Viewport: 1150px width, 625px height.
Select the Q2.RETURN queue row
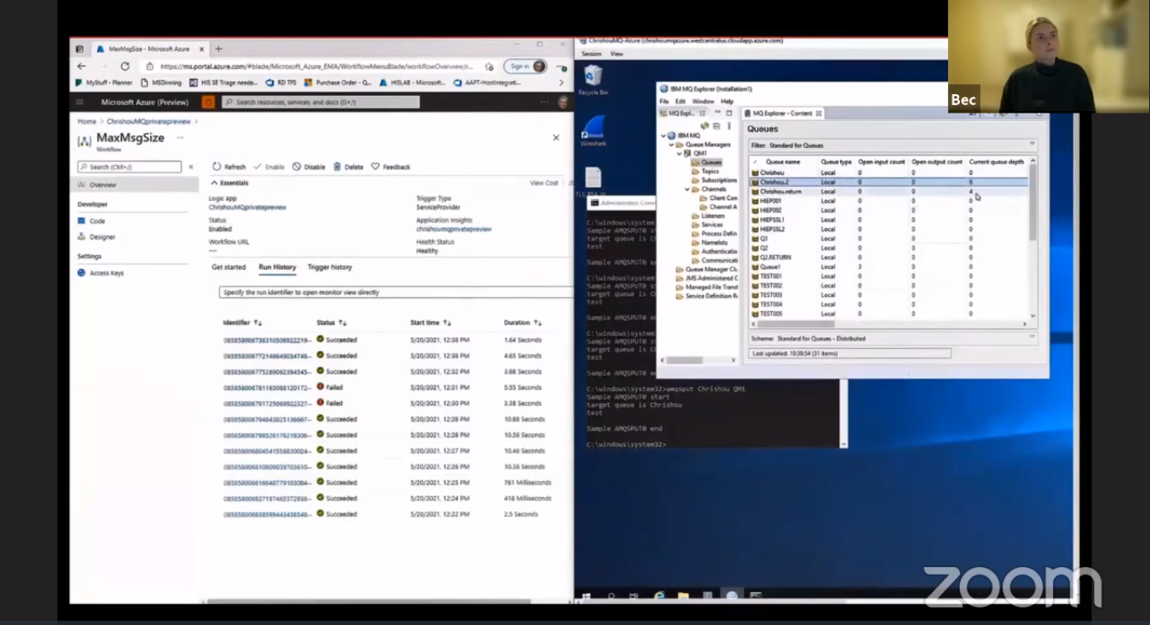[x=888, y=257]
